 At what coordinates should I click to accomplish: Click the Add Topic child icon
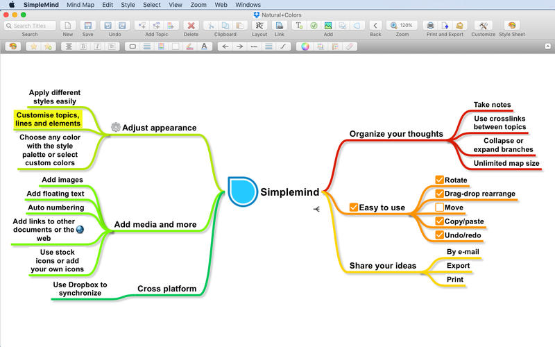142,26
